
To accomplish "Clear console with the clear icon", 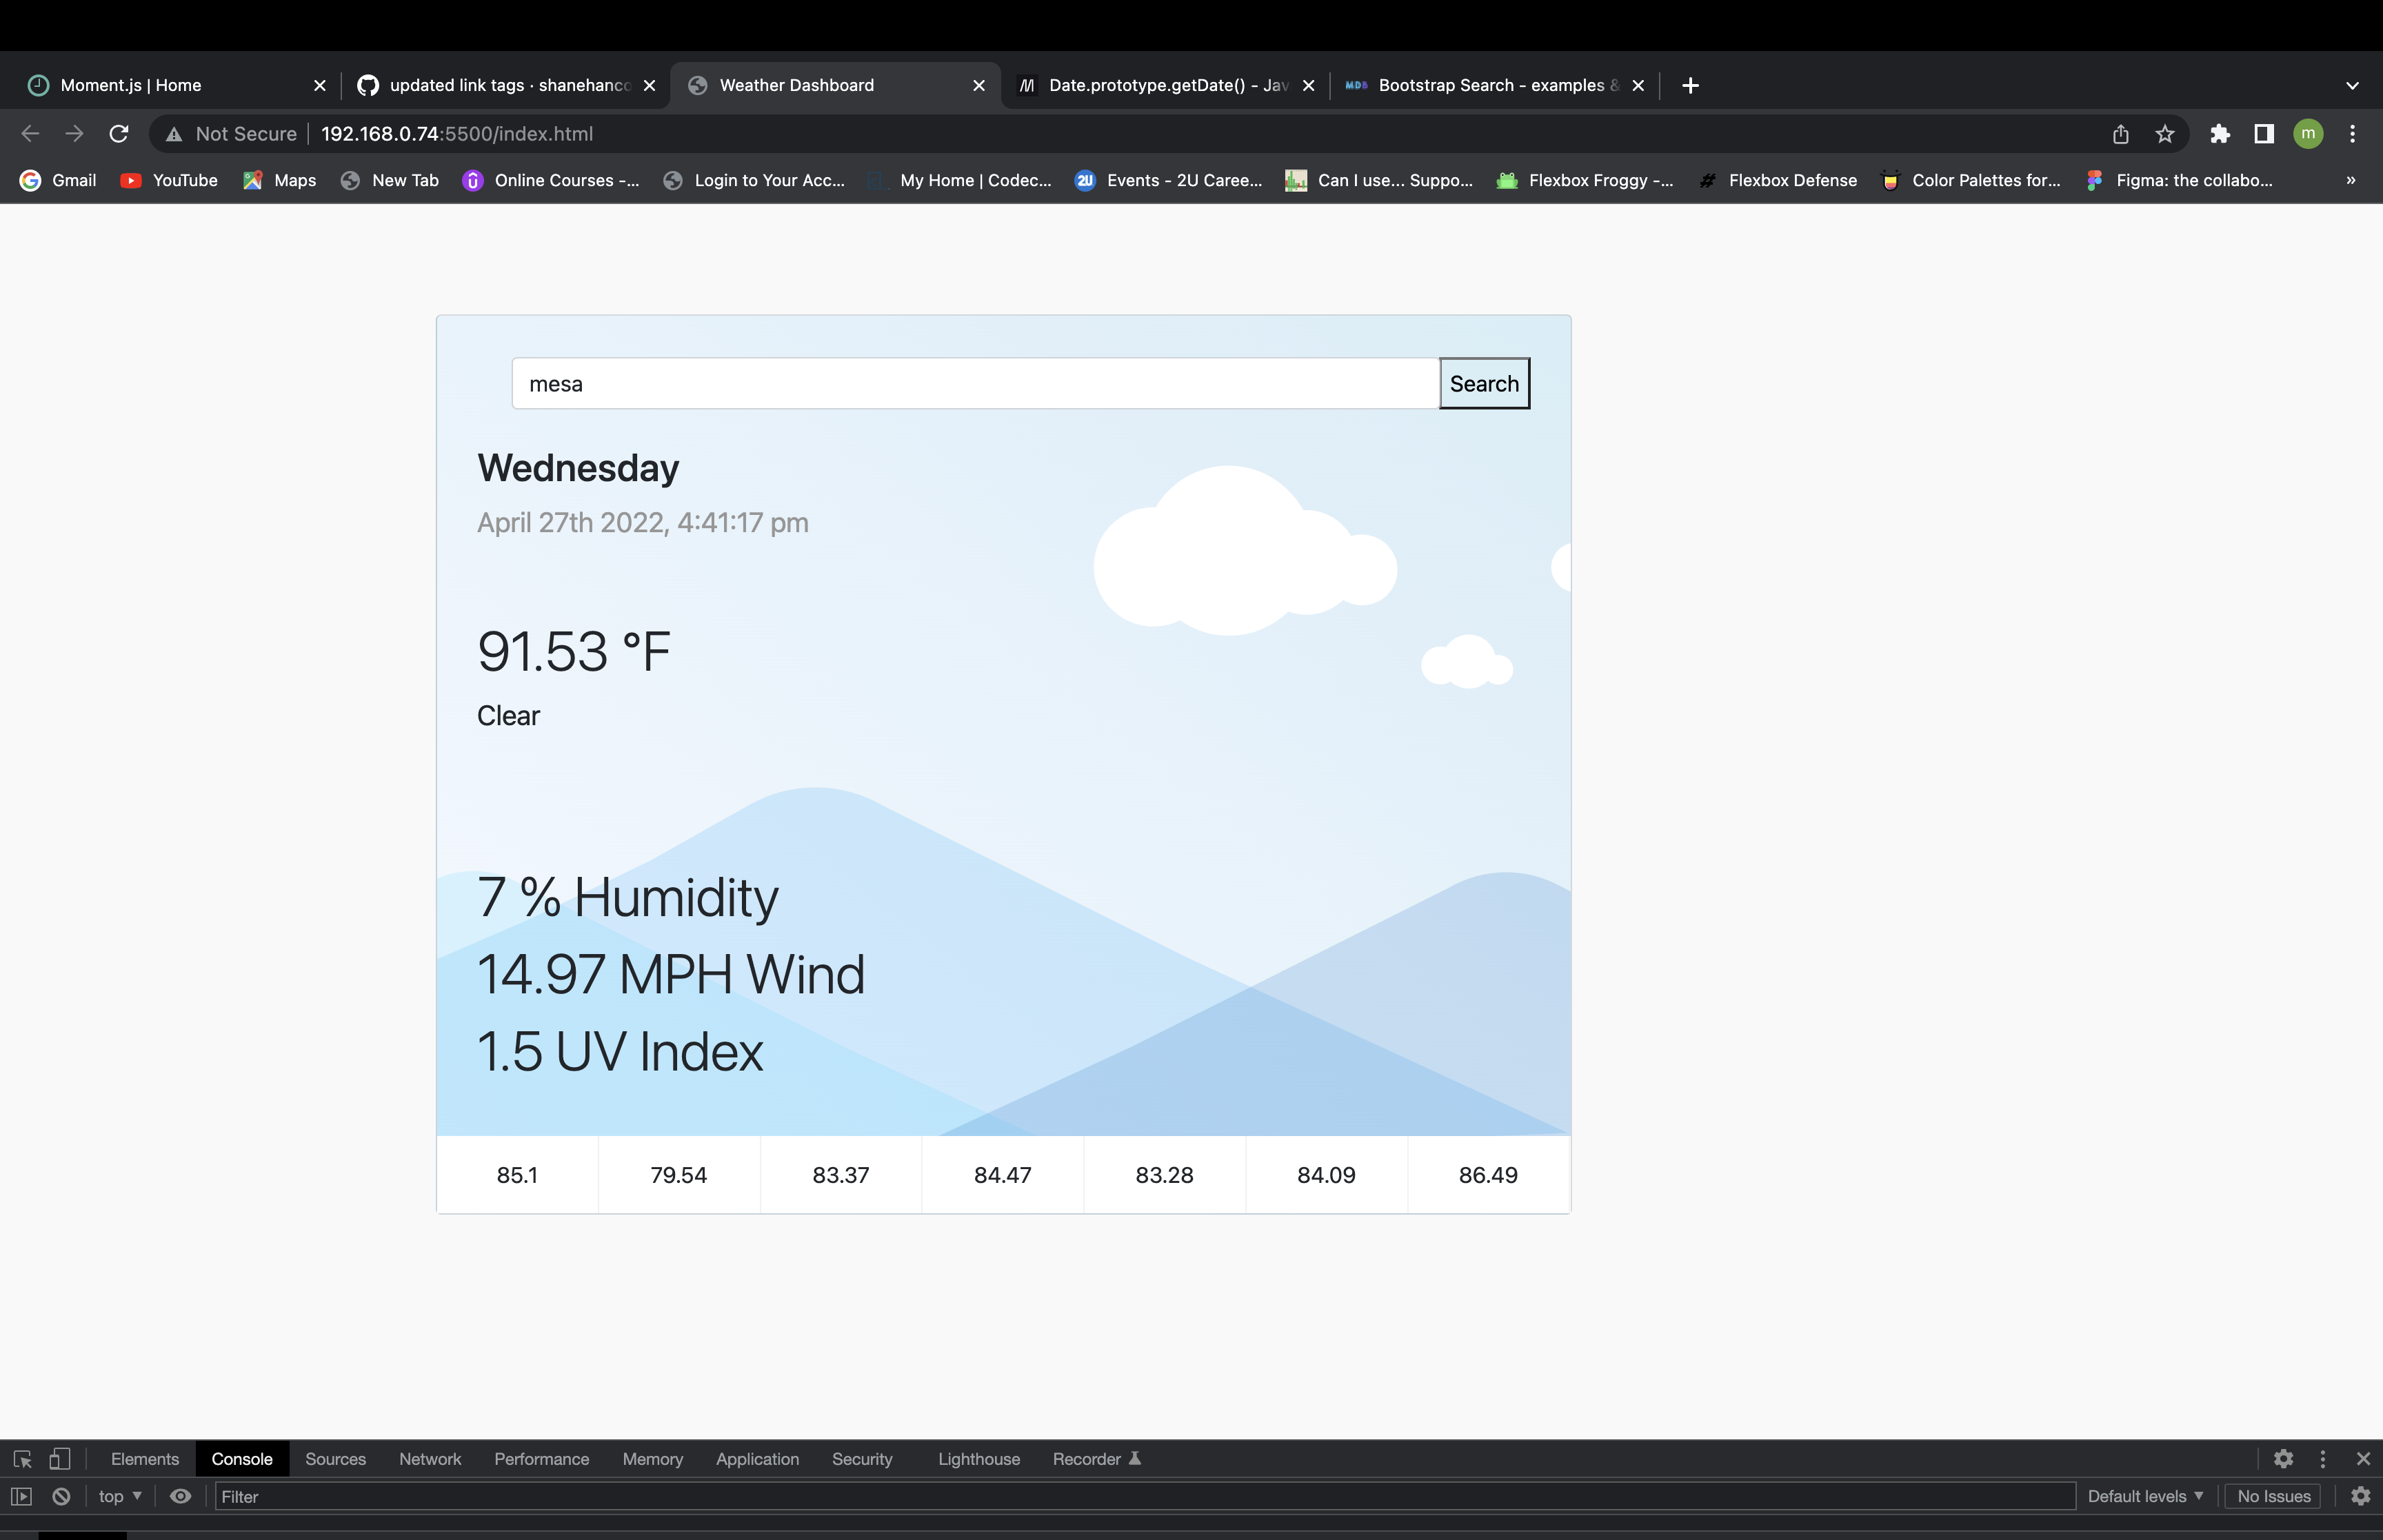I will point(61,1496).
